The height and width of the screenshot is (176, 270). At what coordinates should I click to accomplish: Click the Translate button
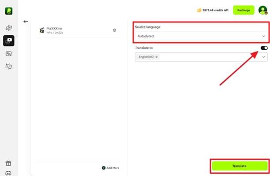[x=240, y=166]
